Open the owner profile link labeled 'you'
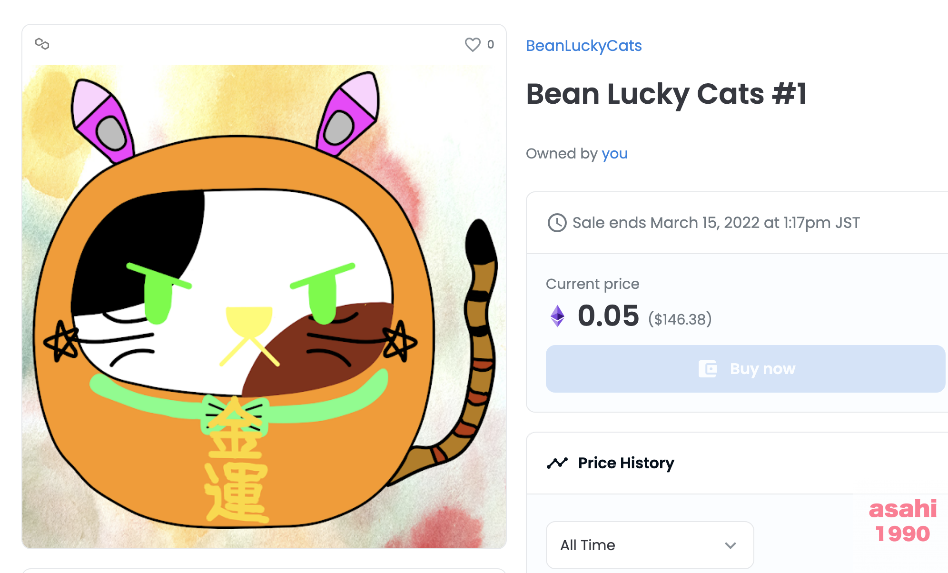The image size is (948, 573). tap(614, 153)
